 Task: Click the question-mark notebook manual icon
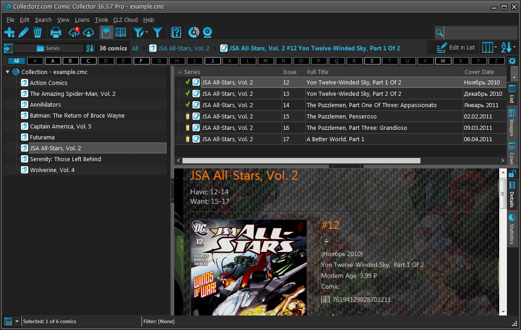coord(176,33)
